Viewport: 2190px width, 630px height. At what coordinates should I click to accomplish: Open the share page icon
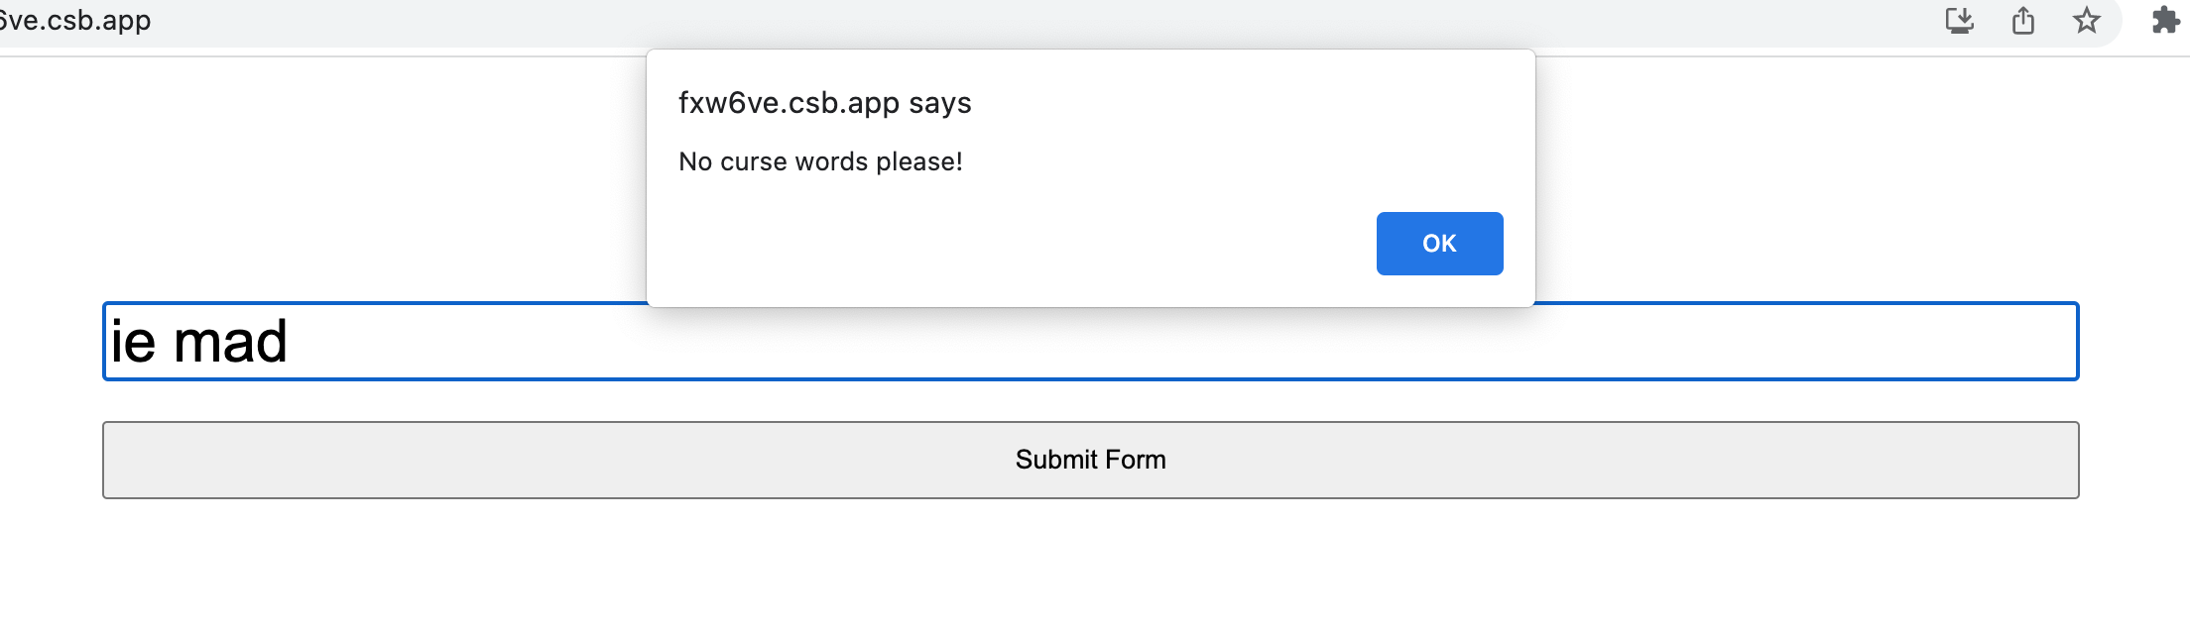tap(2023, 21)
